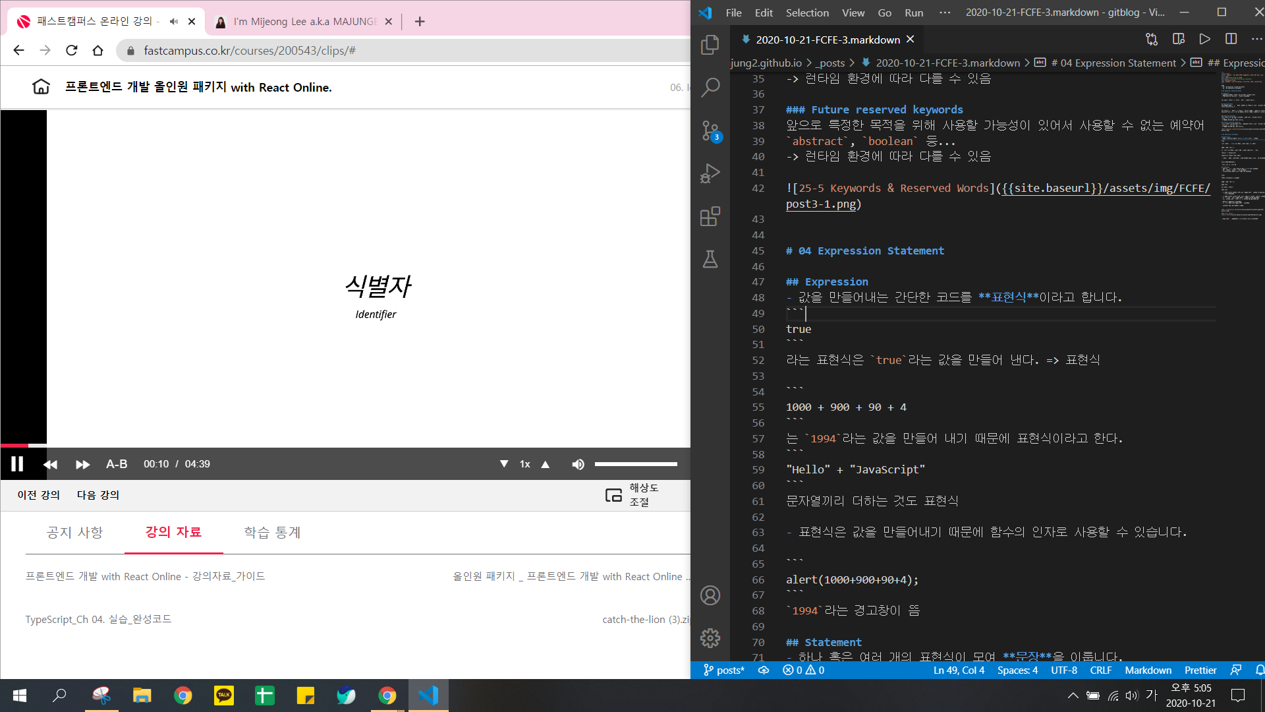Increase playback speed with up arrow
The image size is (1265, 712).
pos(546,464)
